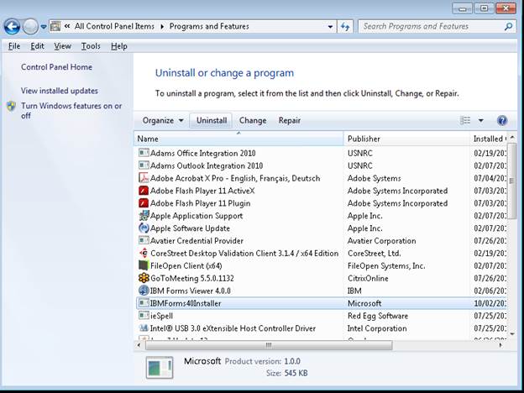This screenshot has width=524, height=393.
Task: Click the Back navigation arrow
Action: 12,26
